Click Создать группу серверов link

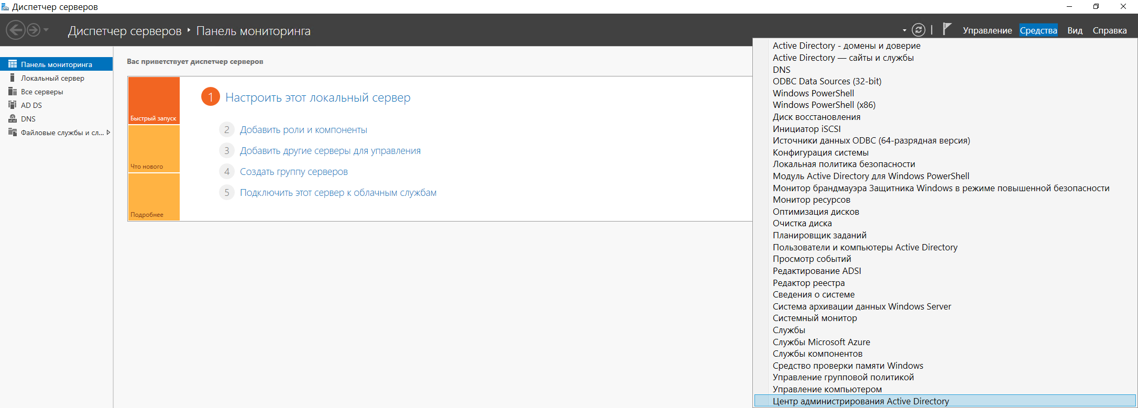[293, 172]
